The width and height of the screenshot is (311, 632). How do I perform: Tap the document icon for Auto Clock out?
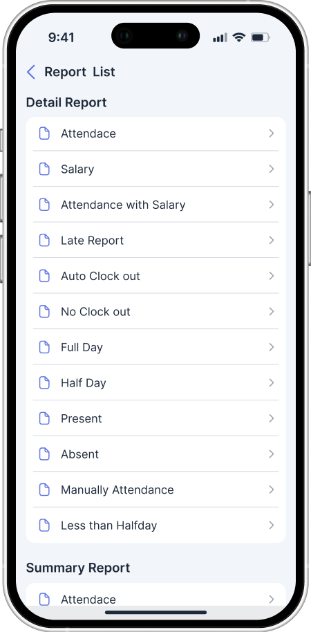pyautogui.click(x=44, y=276)
